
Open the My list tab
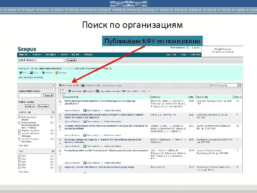pos(75,54)
